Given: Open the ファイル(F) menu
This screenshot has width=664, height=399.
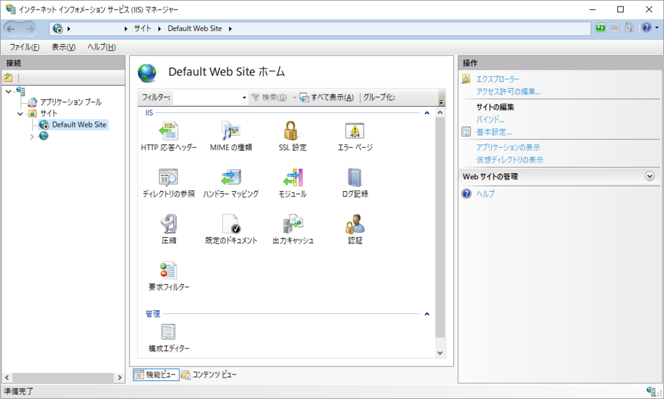Looking at the screenshot, I should pyautogui.click(x=25, y=47).
